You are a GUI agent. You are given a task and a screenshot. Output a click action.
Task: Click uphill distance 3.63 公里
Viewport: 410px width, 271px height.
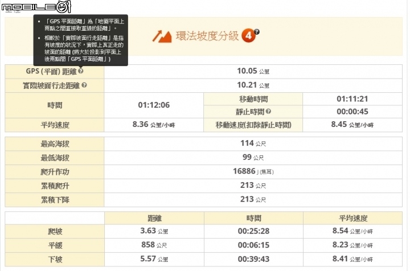click(154, 231)
